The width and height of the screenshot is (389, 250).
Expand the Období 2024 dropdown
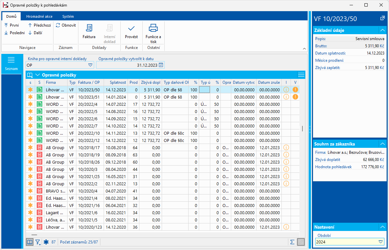[380, 241]
